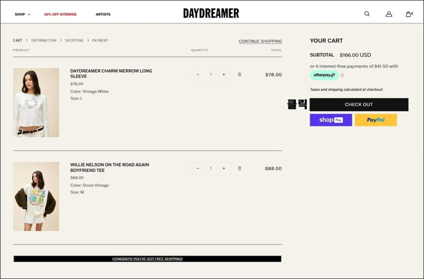This screenshot has height=279, width=424.
Task: Click the $88.00 line total
Action: [273, 168]
